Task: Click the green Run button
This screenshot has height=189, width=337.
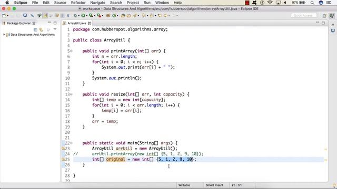Action: pos(83,15)
